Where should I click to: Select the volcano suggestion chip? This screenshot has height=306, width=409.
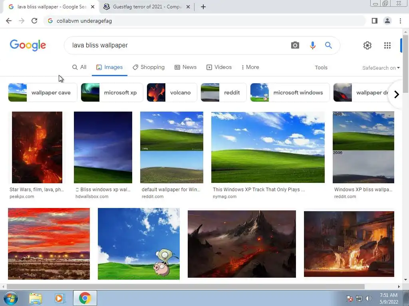[x=172, y=92]
